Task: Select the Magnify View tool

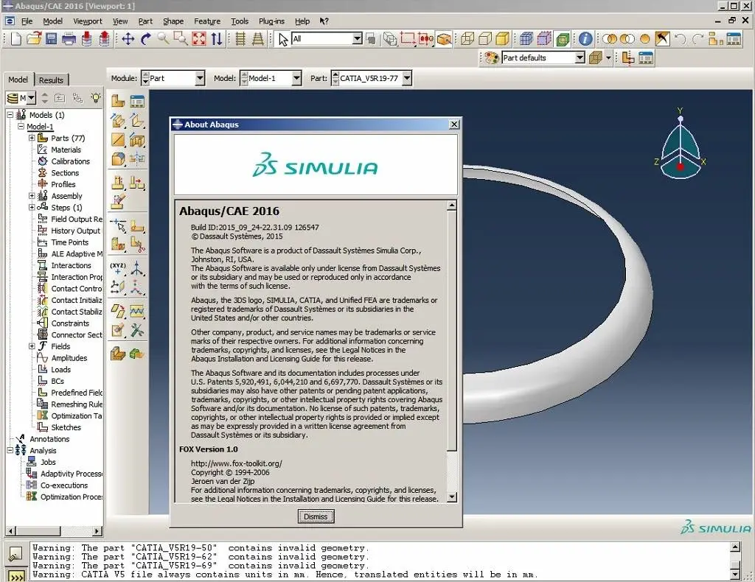Action: coord(162,37)
